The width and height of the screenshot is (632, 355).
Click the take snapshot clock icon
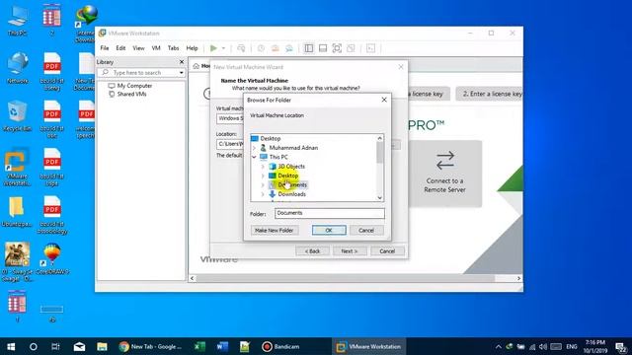pyautogui.click(x=261, y=48)
